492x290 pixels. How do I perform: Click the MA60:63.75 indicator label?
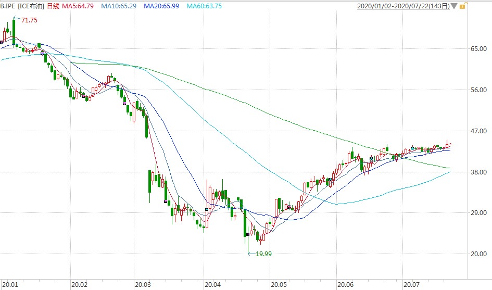point(204,6)
